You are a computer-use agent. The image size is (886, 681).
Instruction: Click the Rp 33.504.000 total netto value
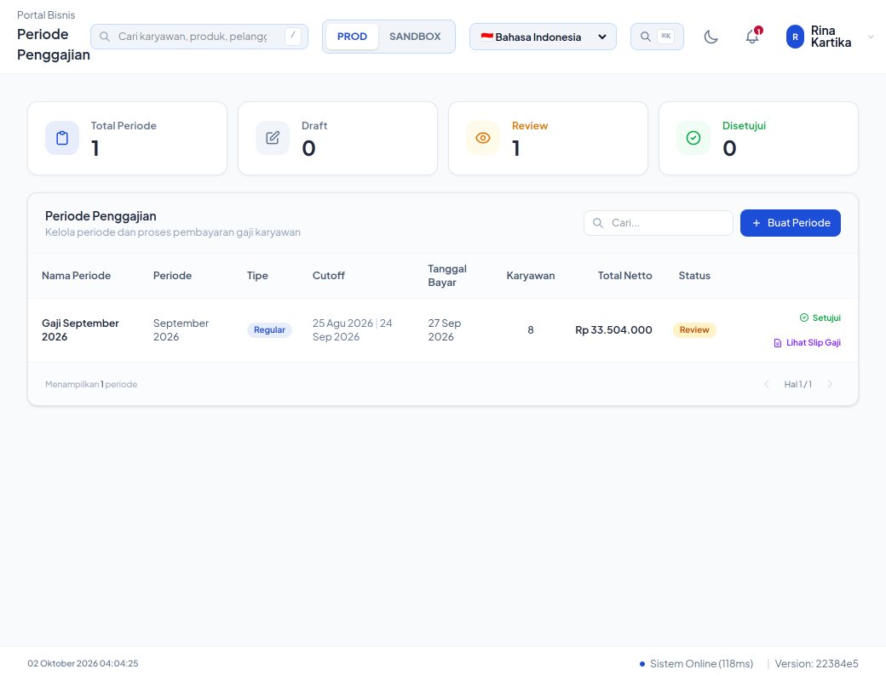(x=613, y=329)
